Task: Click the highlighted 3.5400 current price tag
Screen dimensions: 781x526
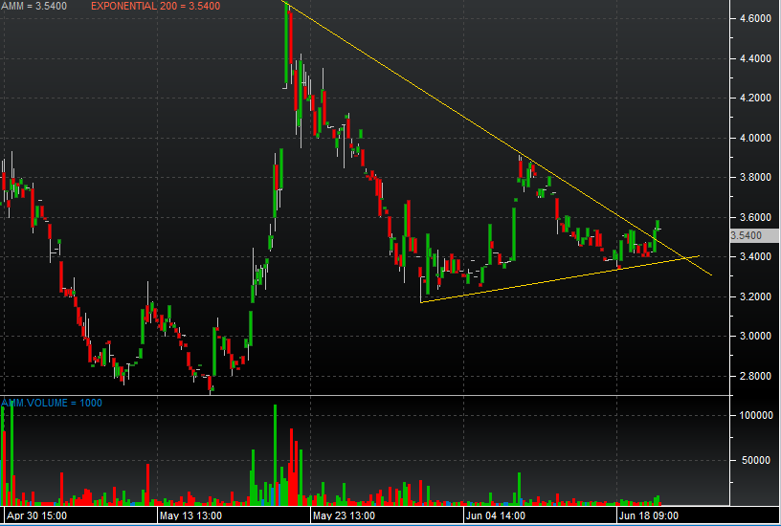Action: [746, 235]
